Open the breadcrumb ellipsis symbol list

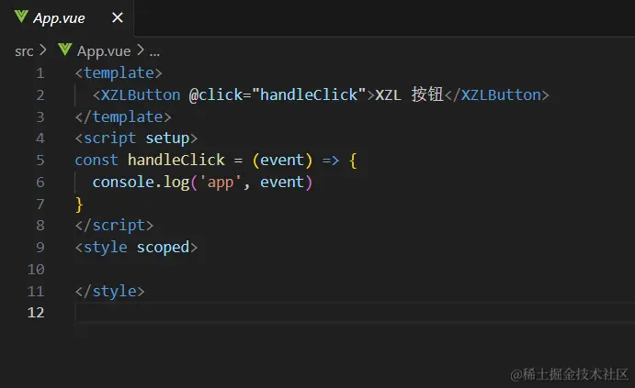(154, 52)
